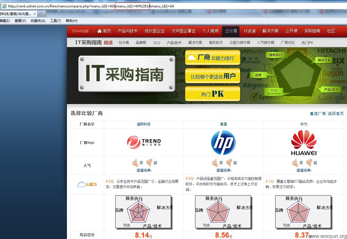
Task: Click thumbs-down 踩 icon under 华为
Action: click(x=309, y=163)
